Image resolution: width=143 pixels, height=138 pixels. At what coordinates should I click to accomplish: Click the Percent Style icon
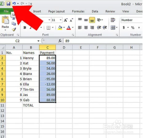133,28
